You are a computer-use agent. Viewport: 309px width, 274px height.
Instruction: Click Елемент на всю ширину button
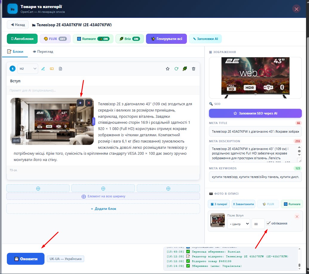pyautogui.click(x=103, y=196)
